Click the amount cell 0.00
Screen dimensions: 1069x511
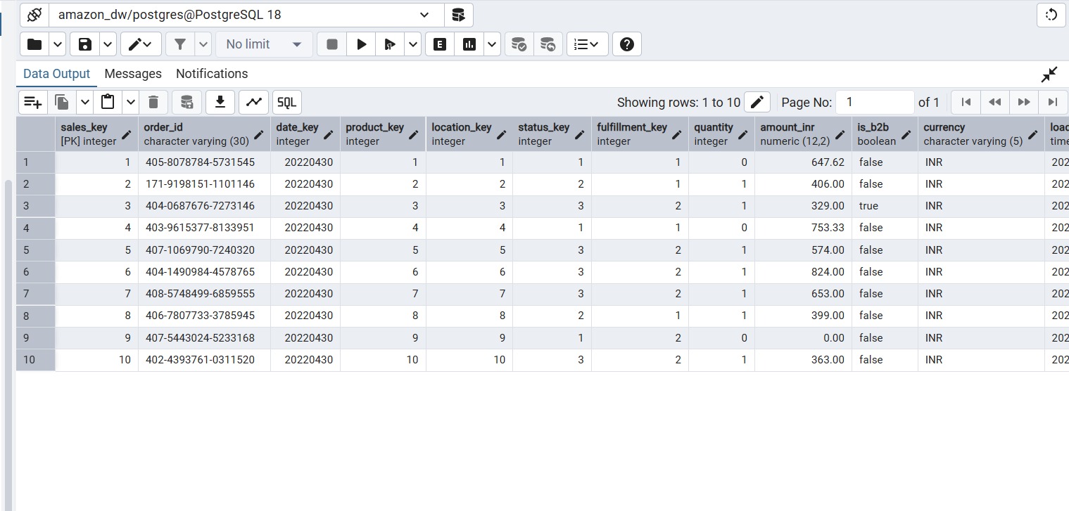click(803, 338)
